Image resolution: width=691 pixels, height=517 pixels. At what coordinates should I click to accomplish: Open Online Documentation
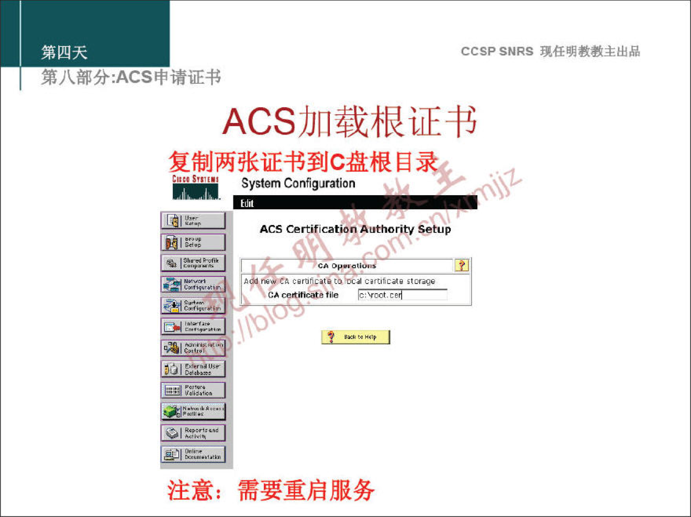coord(193,454)
